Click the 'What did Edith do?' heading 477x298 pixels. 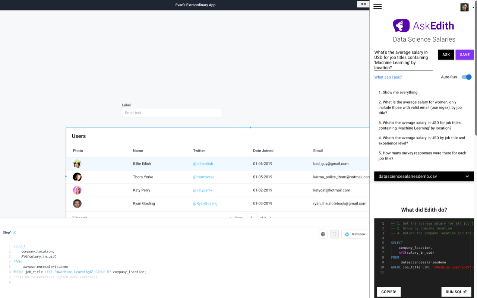point(424,210)
